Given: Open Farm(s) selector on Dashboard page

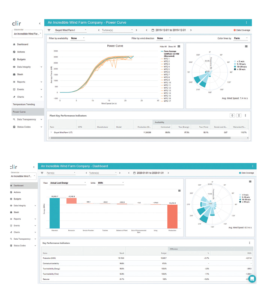Looking at the screenshot, I should click(61, 173).
